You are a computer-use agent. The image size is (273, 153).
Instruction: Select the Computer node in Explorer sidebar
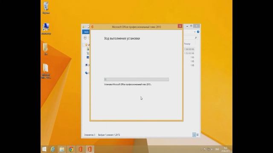86,65
